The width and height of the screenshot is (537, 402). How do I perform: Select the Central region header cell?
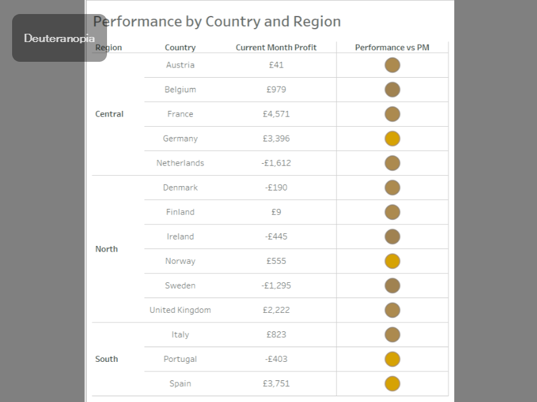coord(110,114)
